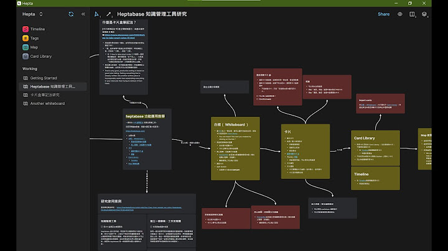Viewport: 448px width, 251px height.
Task: Tick the checkbox in the 知識整理工具 card
Action: (x=101, y=227)
